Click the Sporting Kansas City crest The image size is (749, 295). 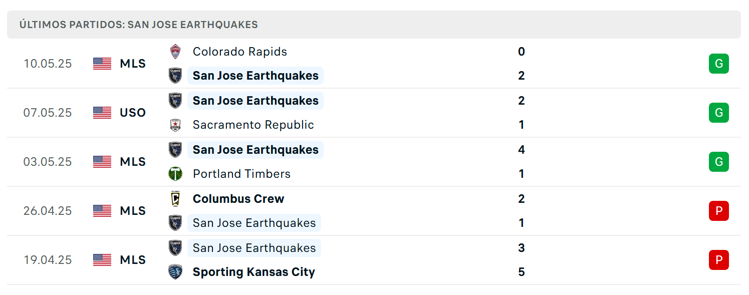click(175, 272)
